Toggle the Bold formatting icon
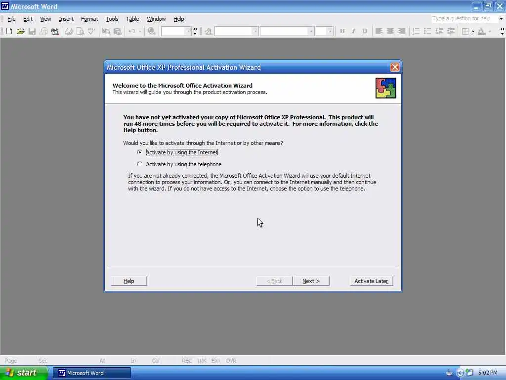This screenshot has width=506, height=380. [x=342, y=31]
